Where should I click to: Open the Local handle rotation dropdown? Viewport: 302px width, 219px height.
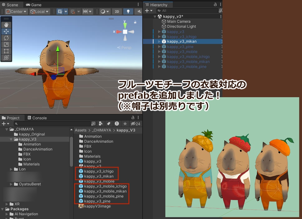[x=40, y=12]
